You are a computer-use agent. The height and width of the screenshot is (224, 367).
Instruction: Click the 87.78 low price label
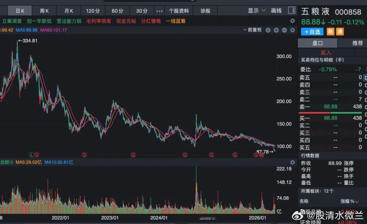[x=265, y=152]
